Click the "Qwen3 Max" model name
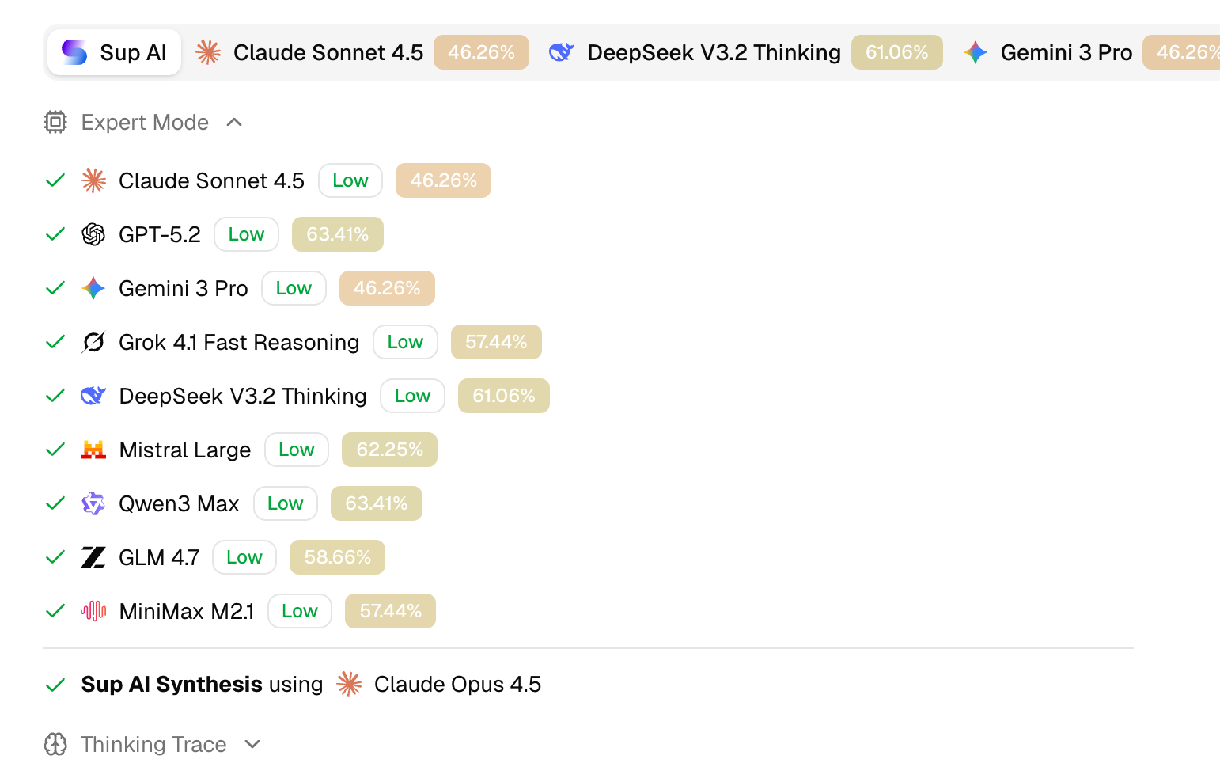1220x763 pixels. click(179, 503)
